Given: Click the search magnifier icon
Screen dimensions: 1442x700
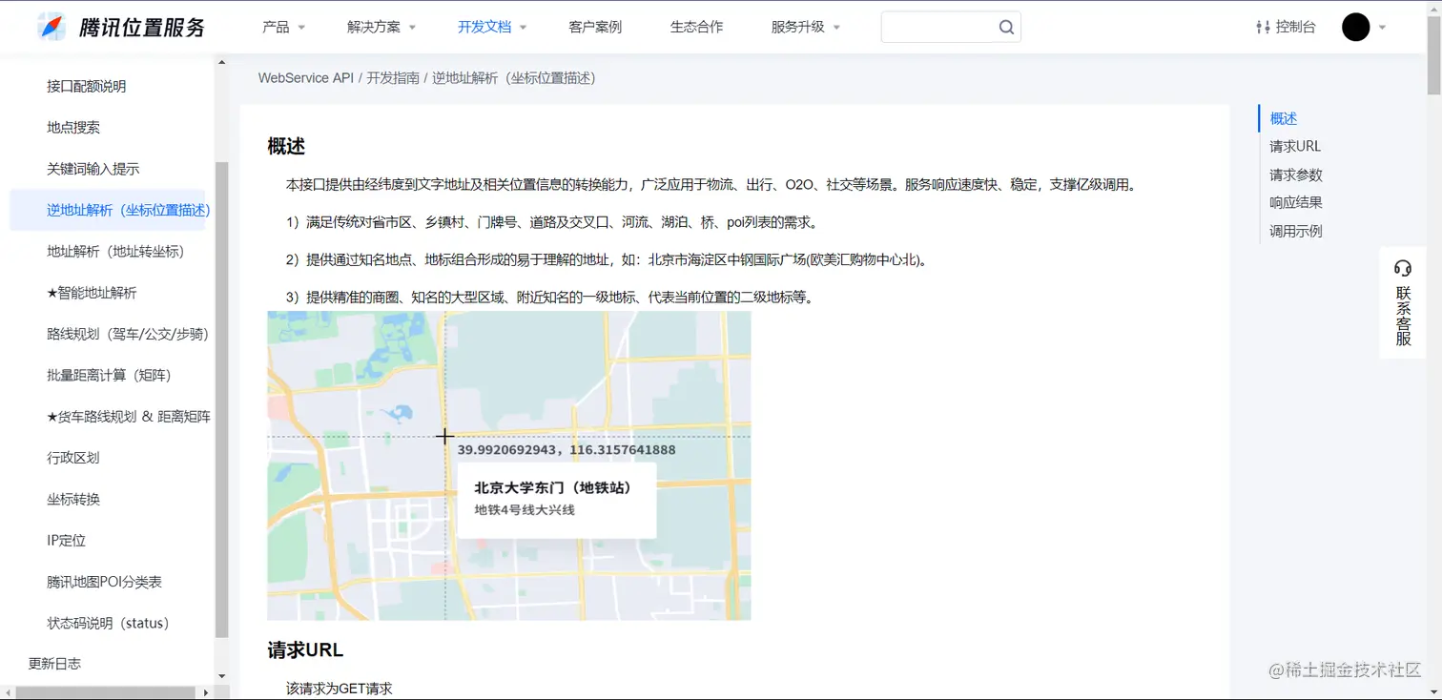Looking at the screenshot, I should point(1006,27).
